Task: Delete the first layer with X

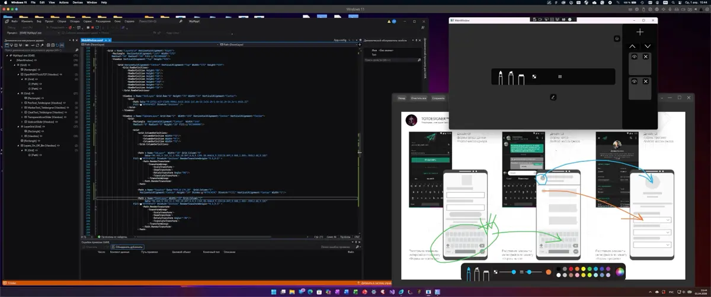Action: (646, 57)
